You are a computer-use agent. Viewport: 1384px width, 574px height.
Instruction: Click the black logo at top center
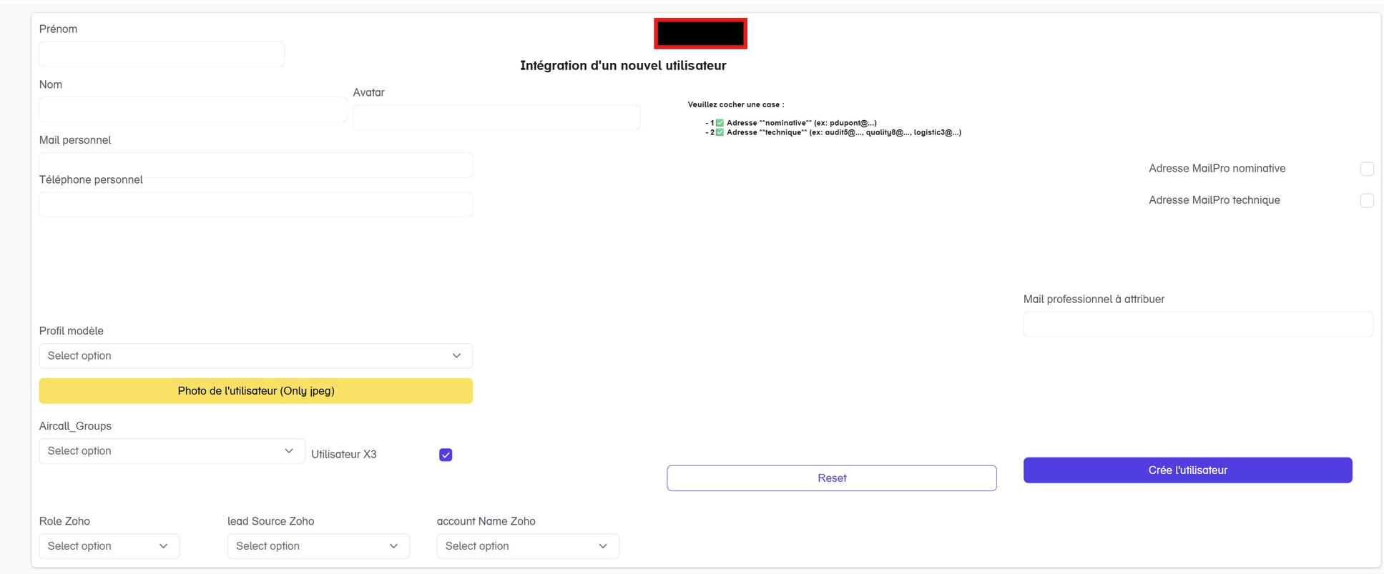[x=700, y=34]
